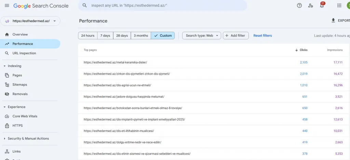The width and height of the screenshot is (350, 160).
Task: Click the HTTPS padlock icon
Action: click(7, 126)
